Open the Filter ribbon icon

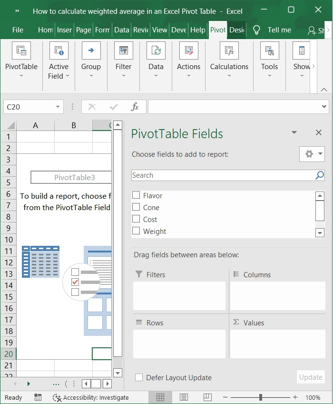pos(124,50)
